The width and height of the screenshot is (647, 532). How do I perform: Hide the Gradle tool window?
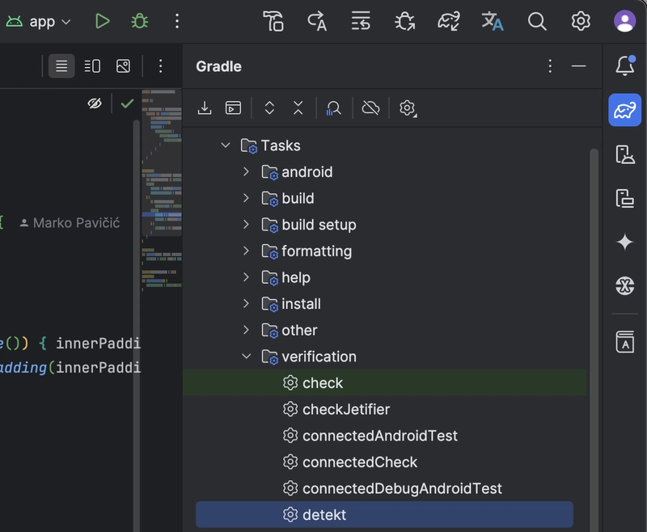coord(578,66)
